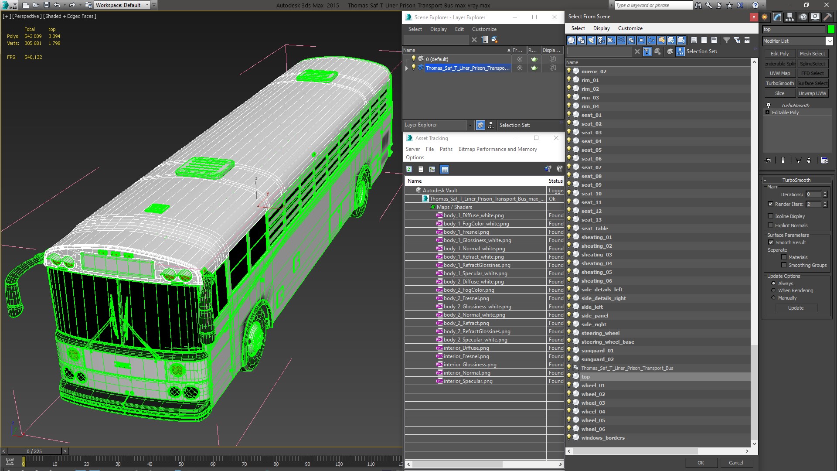Toggle the Display Lights filter in Select From Scene
Viewport: 837px width, 471px height.
(591, 40)
